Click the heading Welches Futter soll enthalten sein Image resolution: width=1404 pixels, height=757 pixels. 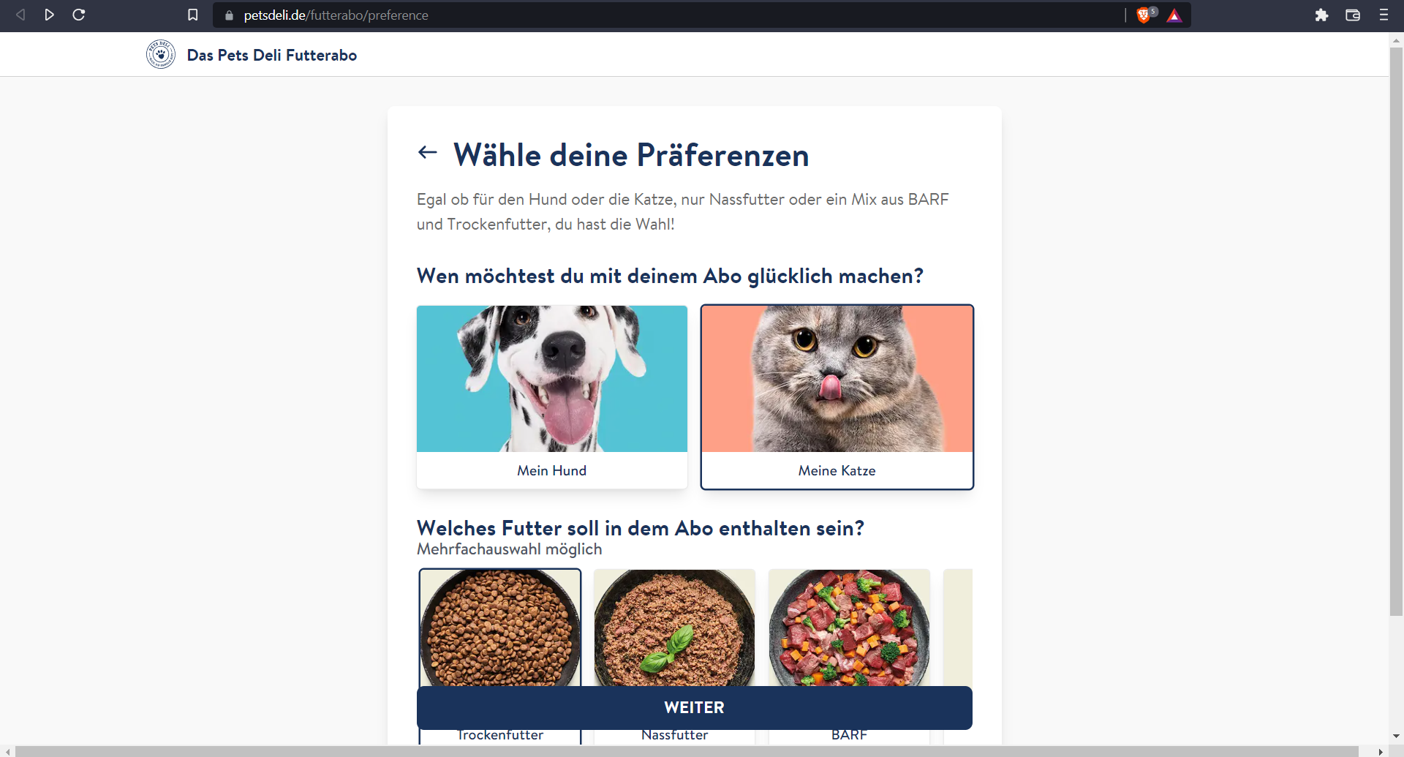[x=641, y=527]
